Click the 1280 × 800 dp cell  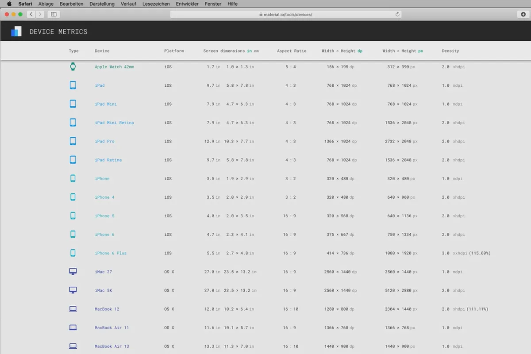[339, 309]
